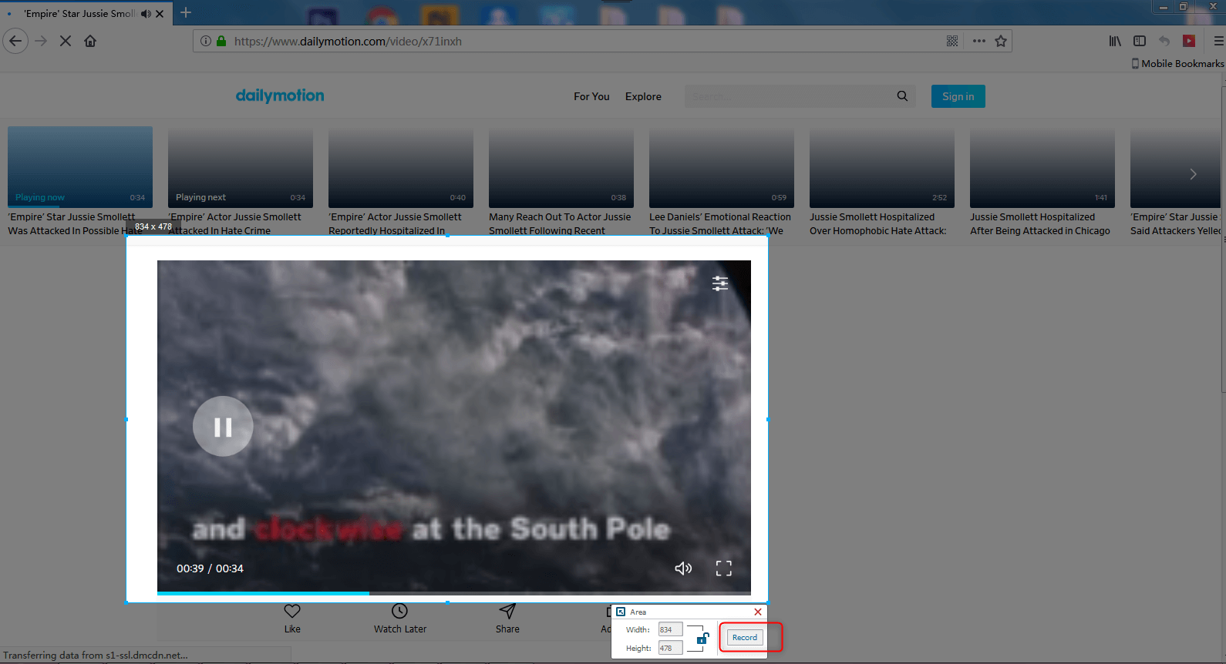Viewport: 1226px width, 664px height.
Task: Click the Sign in button
Action: click(958, 96)
